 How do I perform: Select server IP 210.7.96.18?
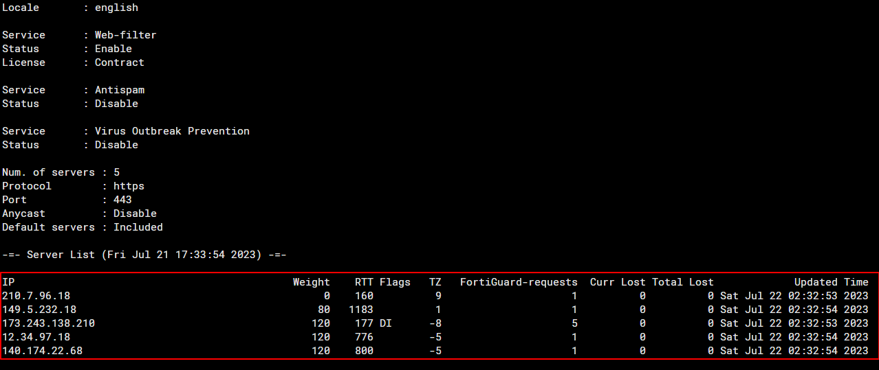pos(36,296)
